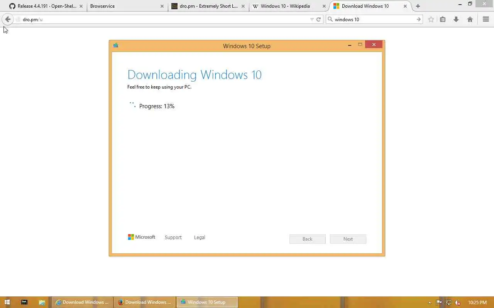
Task: Open the Windows Start button
Action: pos(7,302)
